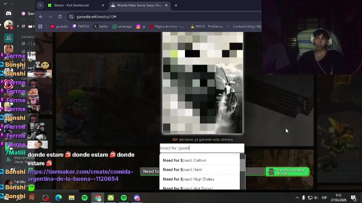The height and width of the screenshot is (203, 362).
Task: Click Discord's back navigation arrow
Action: coord(6,4)
